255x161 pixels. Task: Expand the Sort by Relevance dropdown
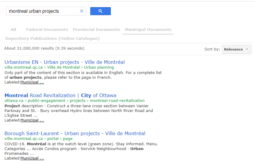[237, 49]
